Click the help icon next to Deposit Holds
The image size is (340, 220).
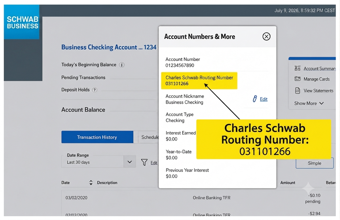tap(95, 90)
